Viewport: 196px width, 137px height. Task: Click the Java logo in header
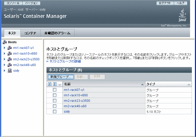[x=182, y=15]
